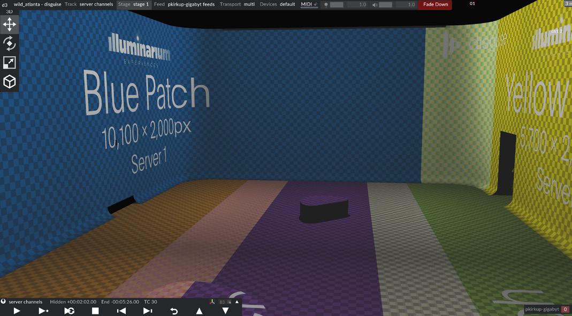Select the scale/zoom tool icon
572x316 pixels.
pyautogui.click(x=10, y=63)
